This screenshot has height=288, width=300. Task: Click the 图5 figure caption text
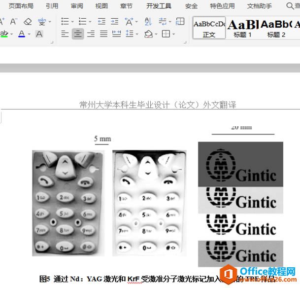click(x=157, y=279)
